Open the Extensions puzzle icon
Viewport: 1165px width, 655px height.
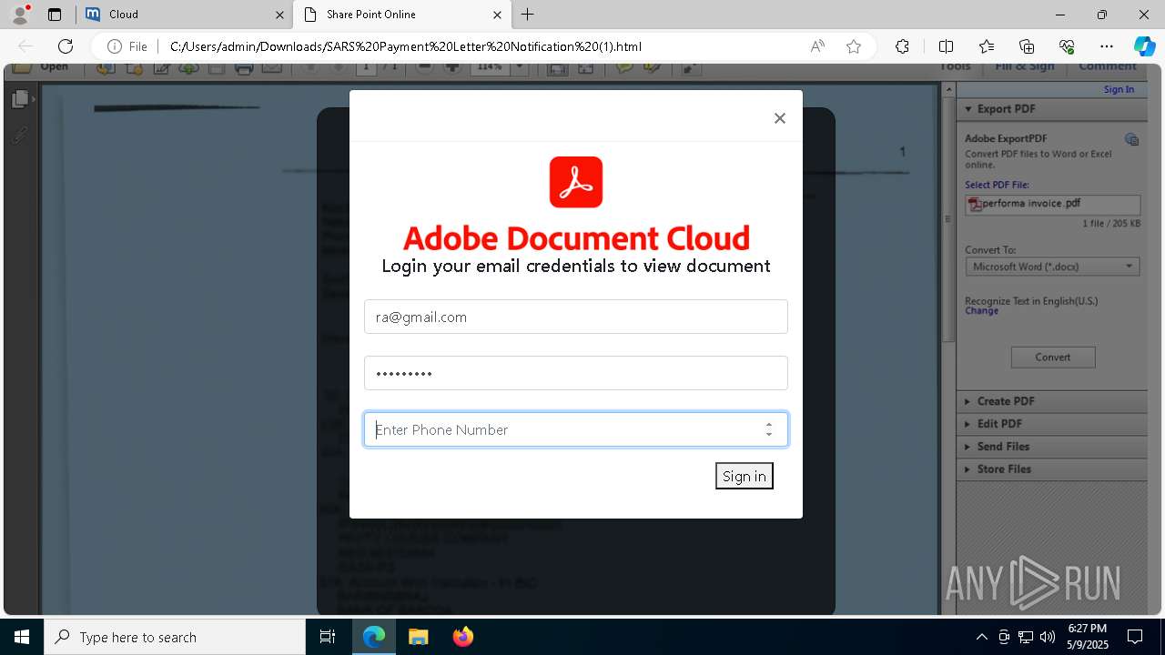coord(902,46)
